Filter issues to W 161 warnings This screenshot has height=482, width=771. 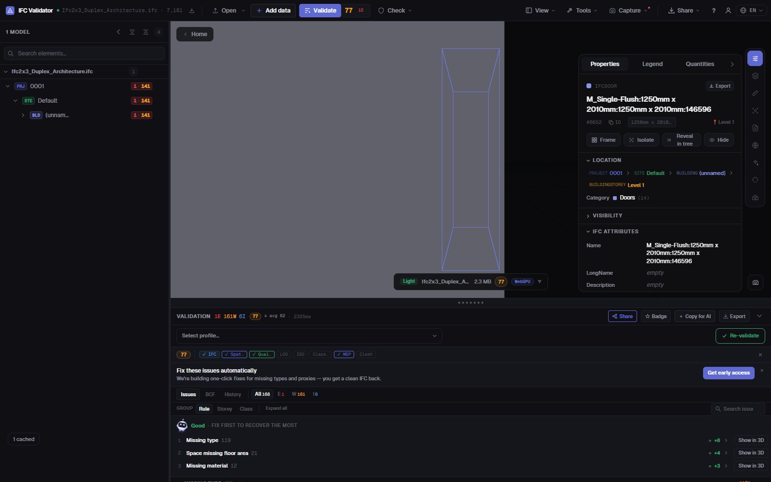coord(298,394)
